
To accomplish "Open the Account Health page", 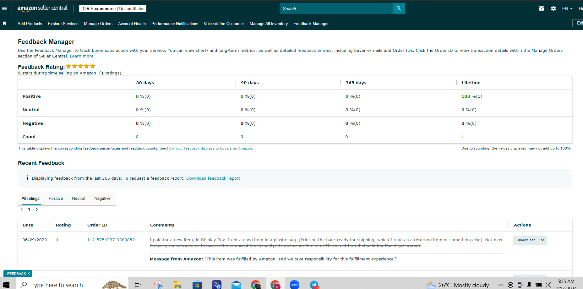I will pos(132,24).
